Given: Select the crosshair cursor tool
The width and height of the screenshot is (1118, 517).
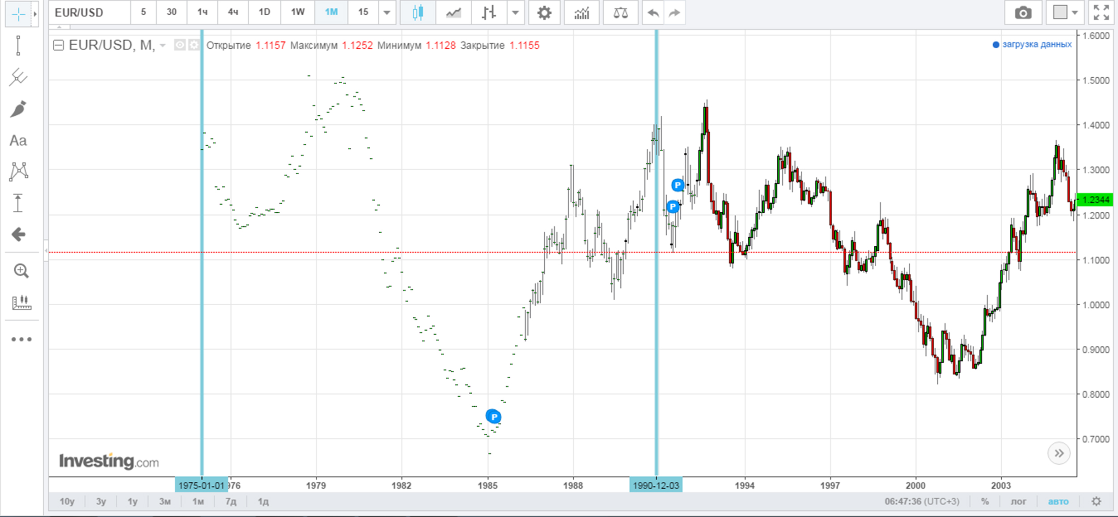Looking at the screenshot, I should pyautogui.click(x=19, y=14).
